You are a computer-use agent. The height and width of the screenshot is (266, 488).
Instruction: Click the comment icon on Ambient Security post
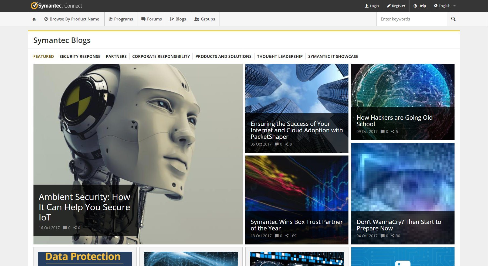tap(65, 227)
